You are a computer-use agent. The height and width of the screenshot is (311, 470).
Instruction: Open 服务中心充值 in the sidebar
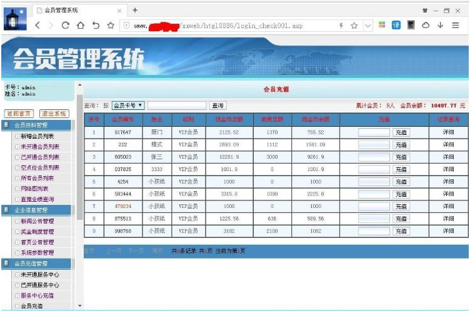pos(37,295)
